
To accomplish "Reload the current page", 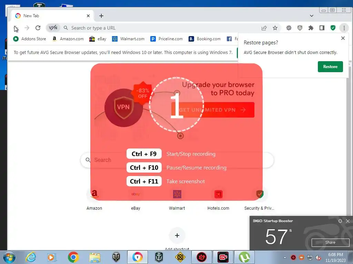I will (x=38, y=28).
